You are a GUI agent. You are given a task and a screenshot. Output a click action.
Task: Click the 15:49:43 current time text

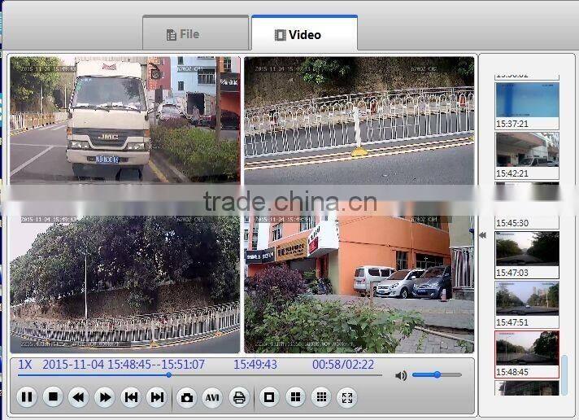pyautogui.click(x=255, y=365)
